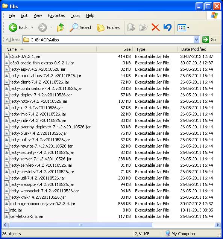Image resolution: width=223 pixels, height=239 pixels.
Task: Click the Up folder icon
Action: [61, 27]
